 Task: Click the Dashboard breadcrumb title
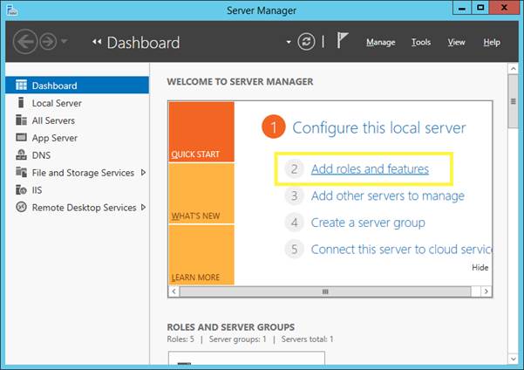[x=143, y=43]
